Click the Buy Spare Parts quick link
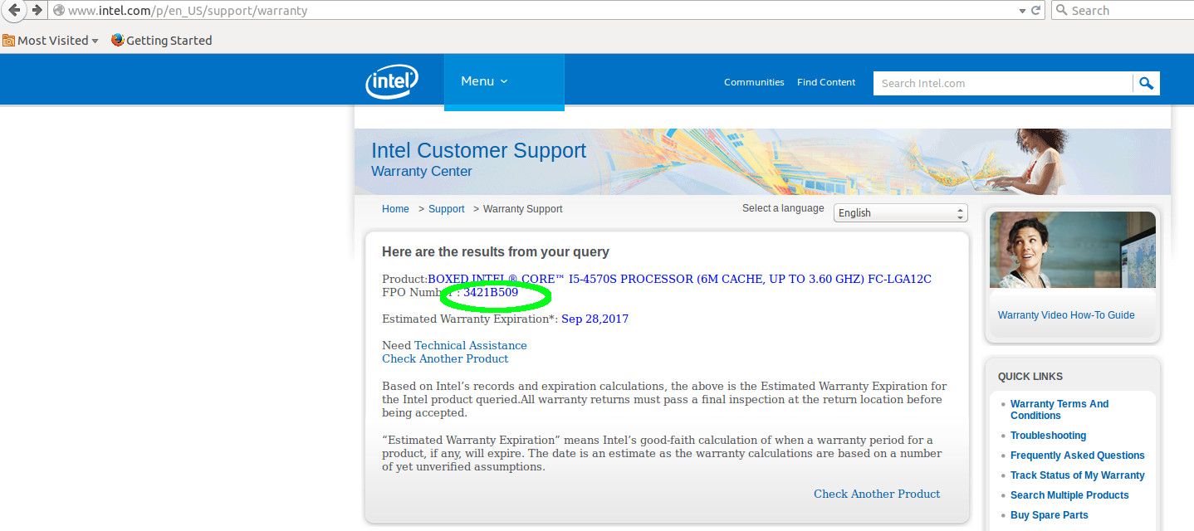The height and width of the screenshot is (531, 1194). pos(1049,515)
